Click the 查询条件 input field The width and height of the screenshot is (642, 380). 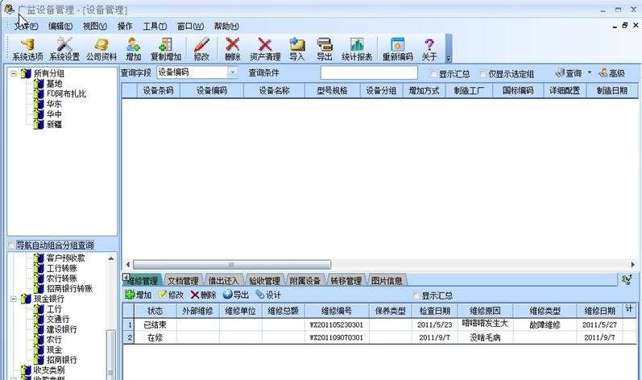(369, 72)
